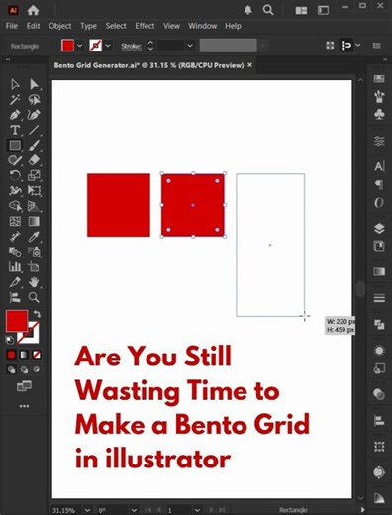392x515 pixels.
Task: Open the Object menu
Action: pos(60,26)
